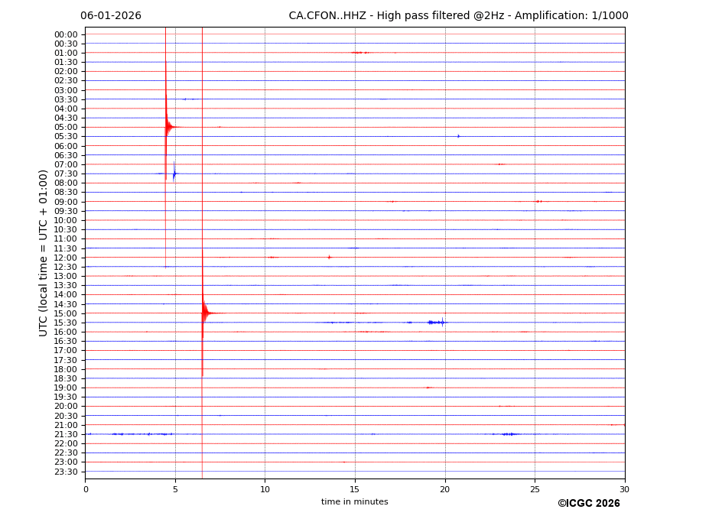Click the 15 tick on the minutes axis
The height and width of the screenshot is (532, 709).
click(355, 489)
